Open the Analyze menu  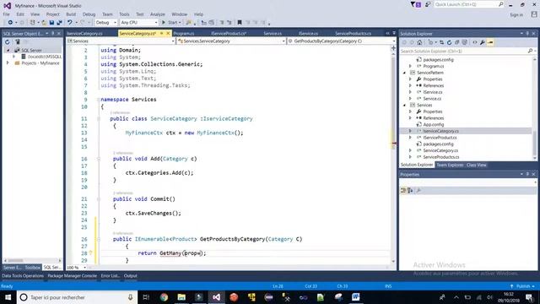click(158, 14)
